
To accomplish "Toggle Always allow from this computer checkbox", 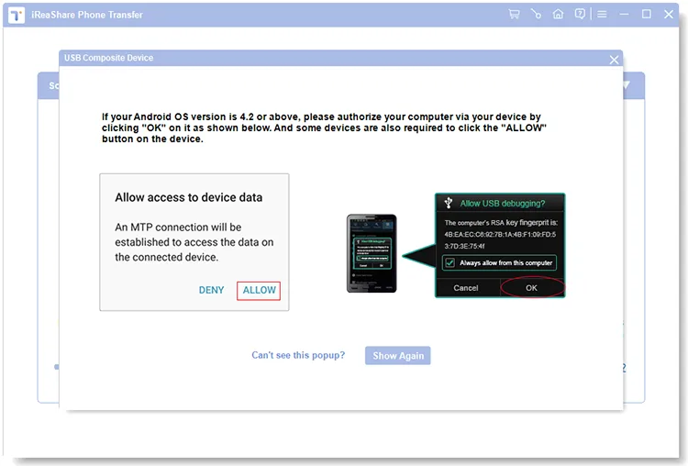I will (x=449, y=263).
